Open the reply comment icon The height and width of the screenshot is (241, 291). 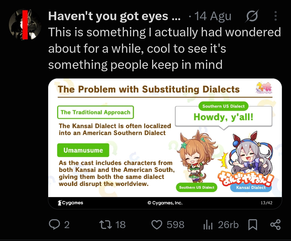click(54, 224)
